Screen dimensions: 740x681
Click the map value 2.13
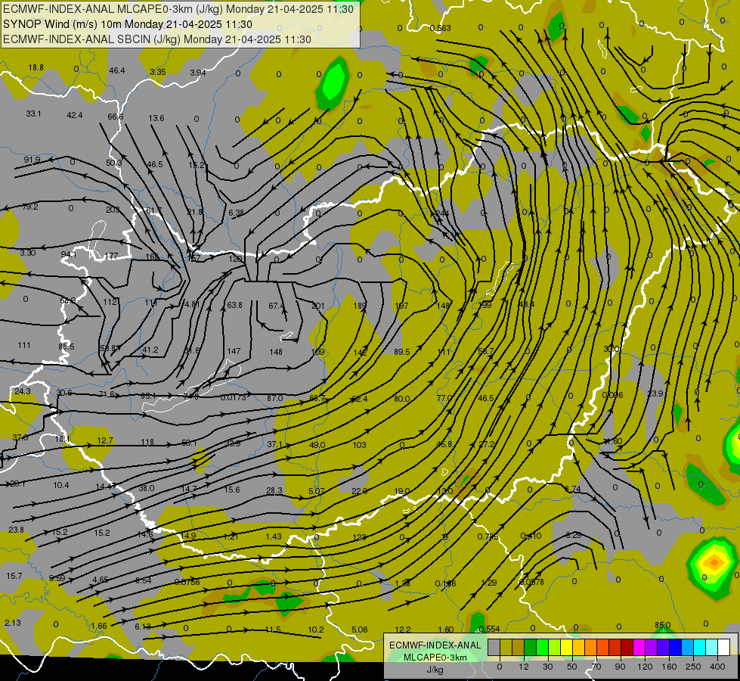(13, 623)
